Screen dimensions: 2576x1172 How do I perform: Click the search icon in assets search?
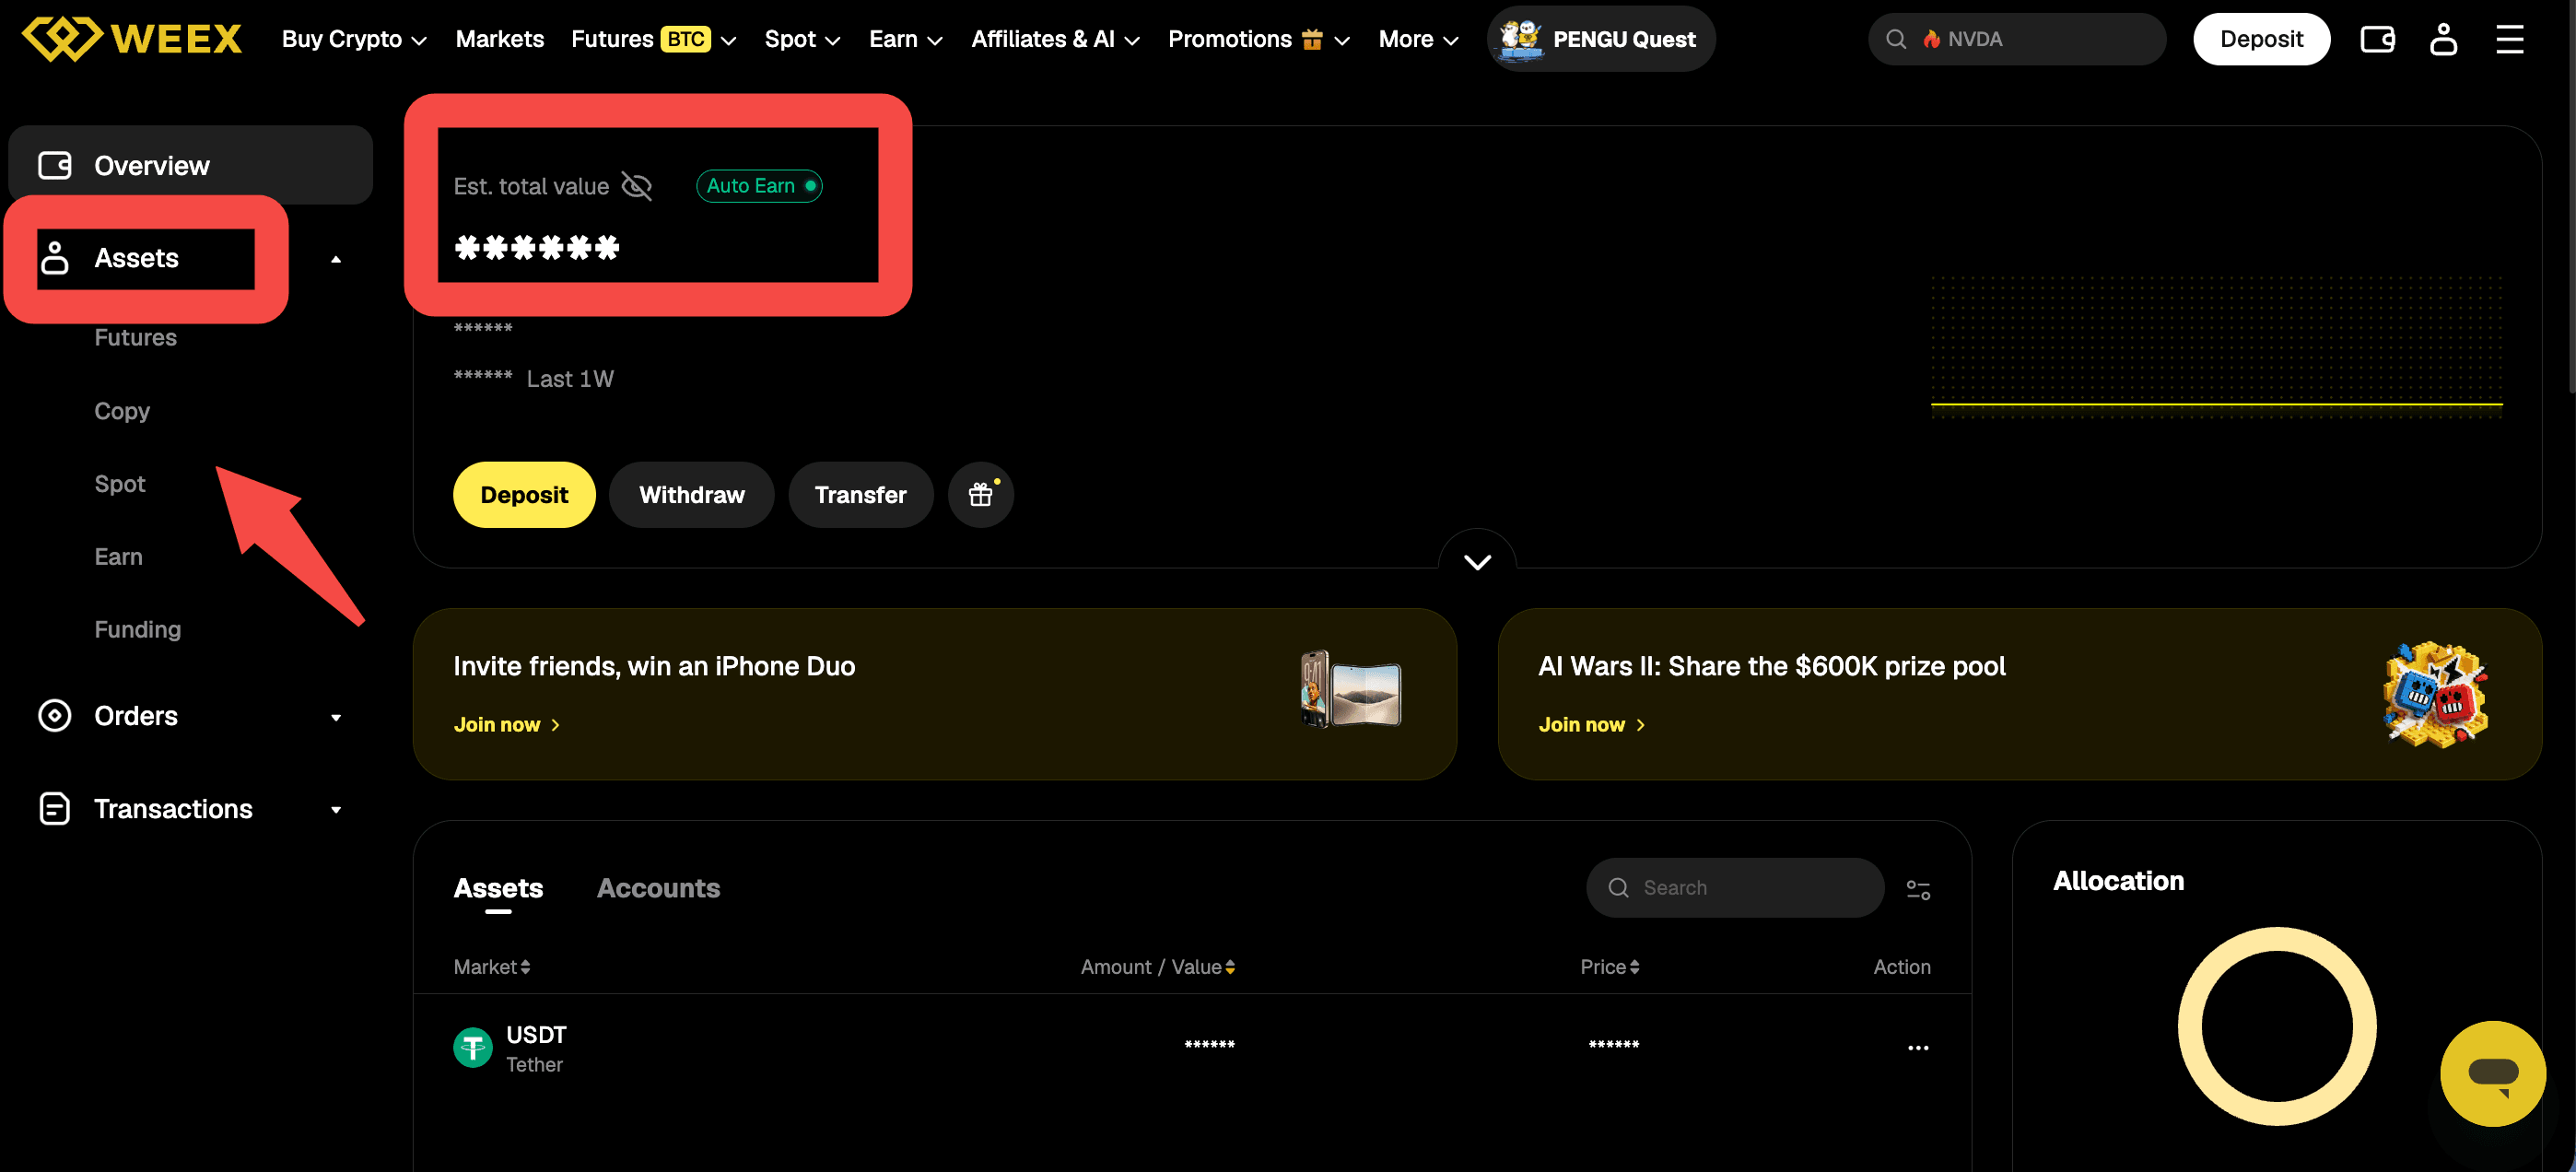pyautogui.click(x=1618, y=887)
